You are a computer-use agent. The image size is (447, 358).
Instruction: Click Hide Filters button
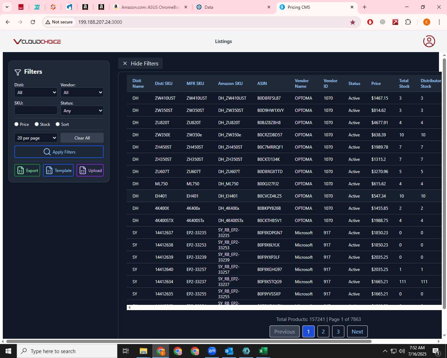140,63
